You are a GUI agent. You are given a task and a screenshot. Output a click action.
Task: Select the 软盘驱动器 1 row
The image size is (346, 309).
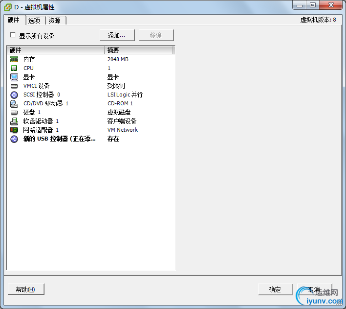[91, 121]
